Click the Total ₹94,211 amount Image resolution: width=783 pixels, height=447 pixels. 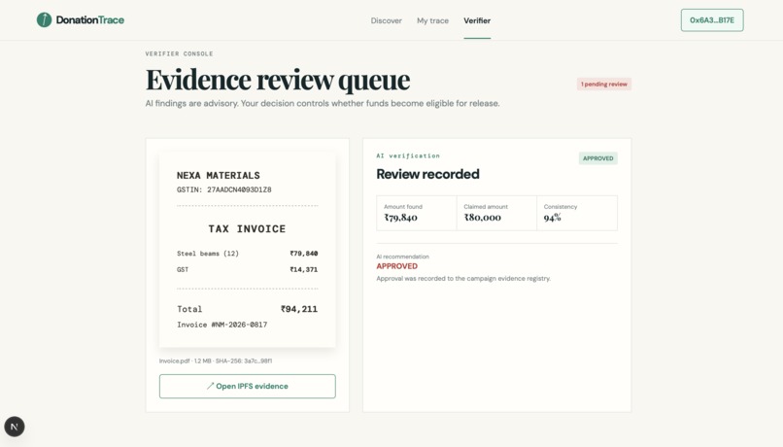[x=299, y=309]
